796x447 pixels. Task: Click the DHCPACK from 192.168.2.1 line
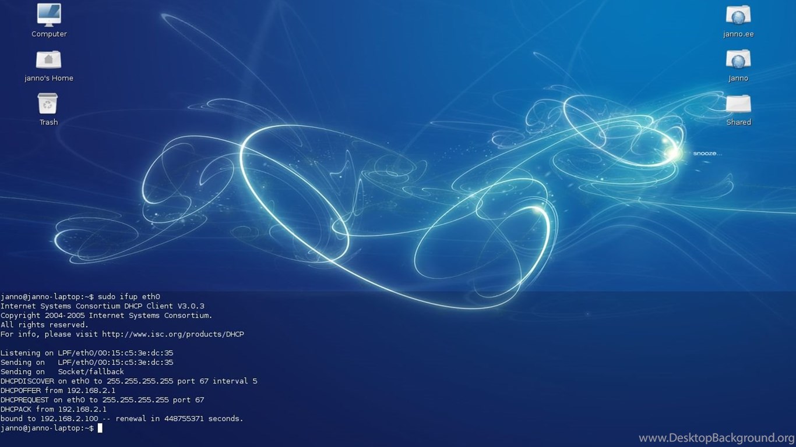(54, 409)
